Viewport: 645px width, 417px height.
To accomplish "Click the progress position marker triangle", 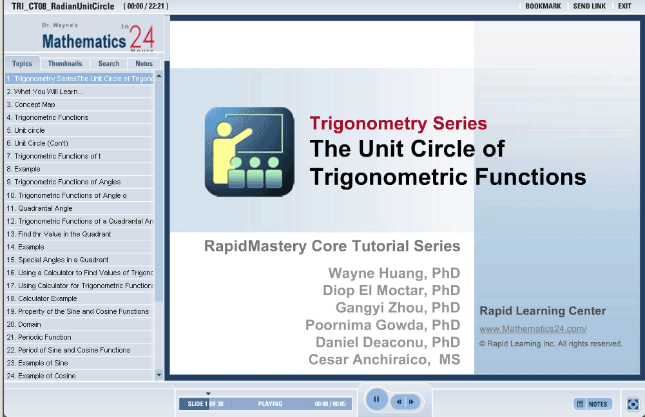I will [x=208, y=394].
